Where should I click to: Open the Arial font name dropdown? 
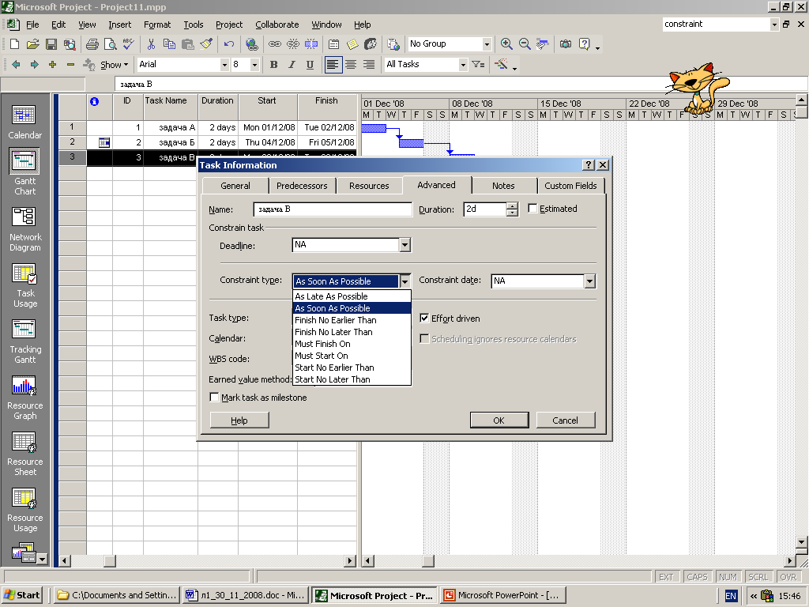click(x=224, y=65)
